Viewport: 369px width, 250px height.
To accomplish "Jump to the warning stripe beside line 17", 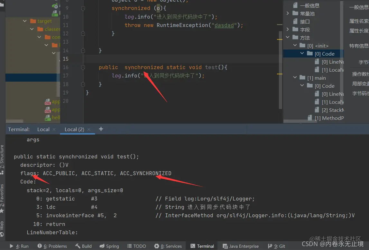I will point(280,74).
